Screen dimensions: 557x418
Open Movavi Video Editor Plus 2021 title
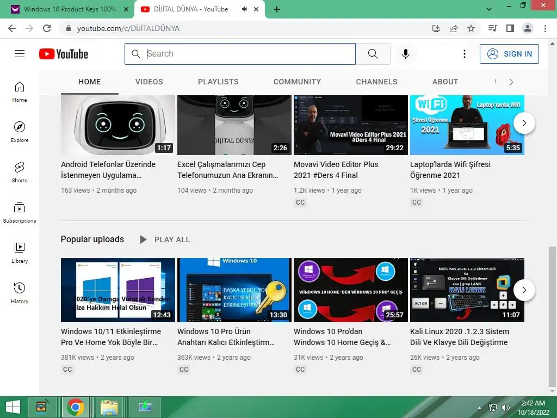336,170
